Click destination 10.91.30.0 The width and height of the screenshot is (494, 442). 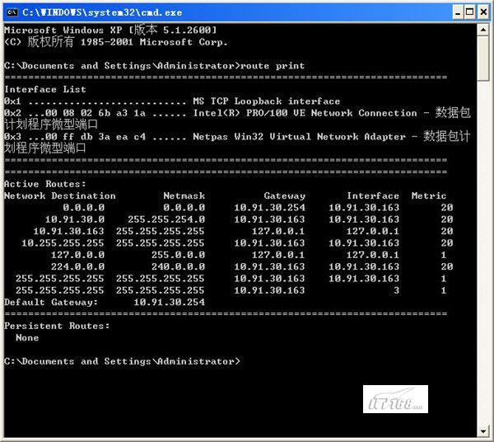click(75, 219)
